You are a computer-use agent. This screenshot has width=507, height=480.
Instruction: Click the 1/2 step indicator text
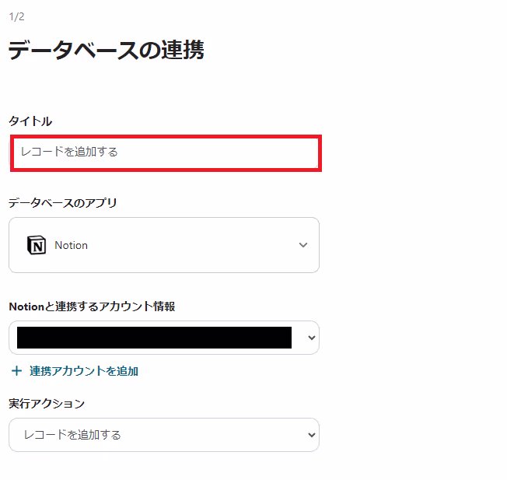(x=17, y=16)
